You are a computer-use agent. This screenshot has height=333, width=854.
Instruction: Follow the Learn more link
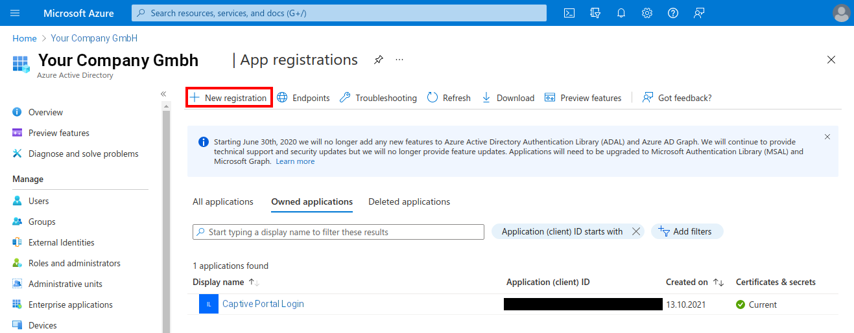point(295,161)
